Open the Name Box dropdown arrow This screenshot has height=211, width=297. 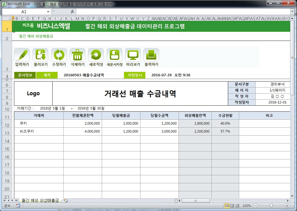[x=48, y=12]
